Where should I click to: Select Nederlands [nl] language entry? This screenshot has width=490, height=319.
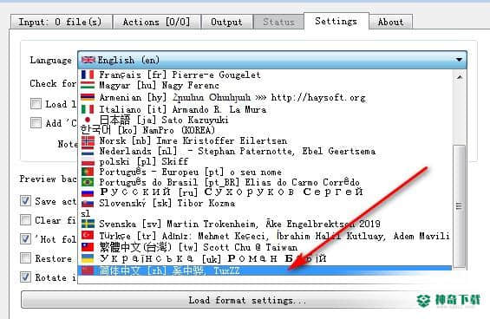[x=265, y=151]
